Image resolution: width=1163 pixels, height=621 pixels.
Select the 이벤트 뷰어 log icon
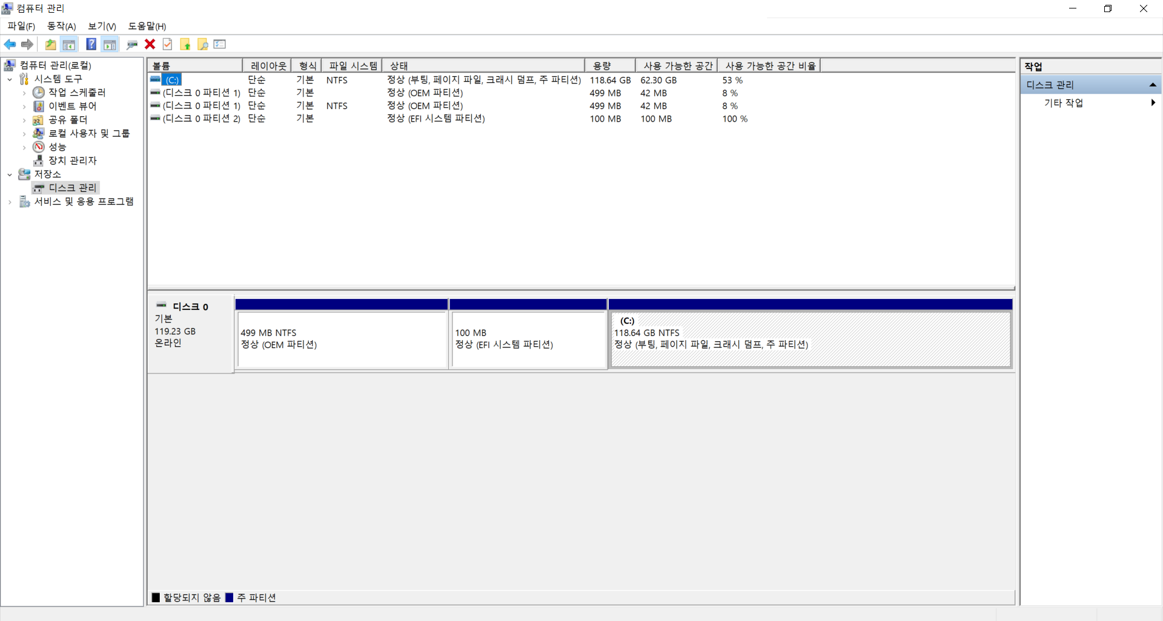[x=39, y=106]
